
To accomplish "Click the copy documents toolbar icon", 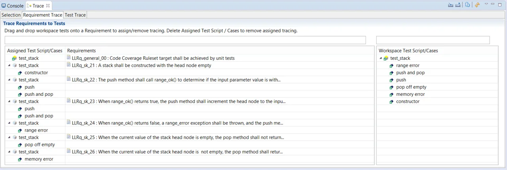I will click(468, 5).
